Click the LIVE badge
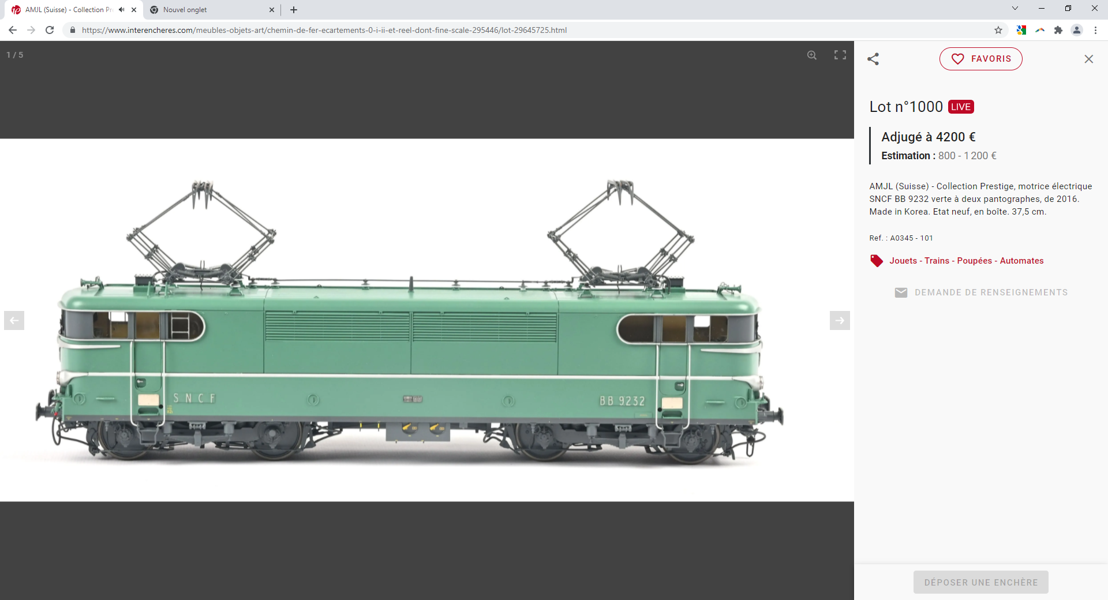The image size is (1108, 600). tap(961, 107)
